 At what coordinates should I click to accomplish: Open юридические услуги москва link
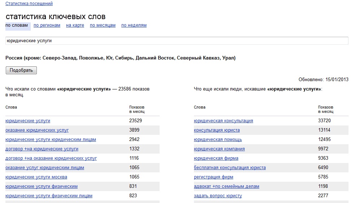36,177
